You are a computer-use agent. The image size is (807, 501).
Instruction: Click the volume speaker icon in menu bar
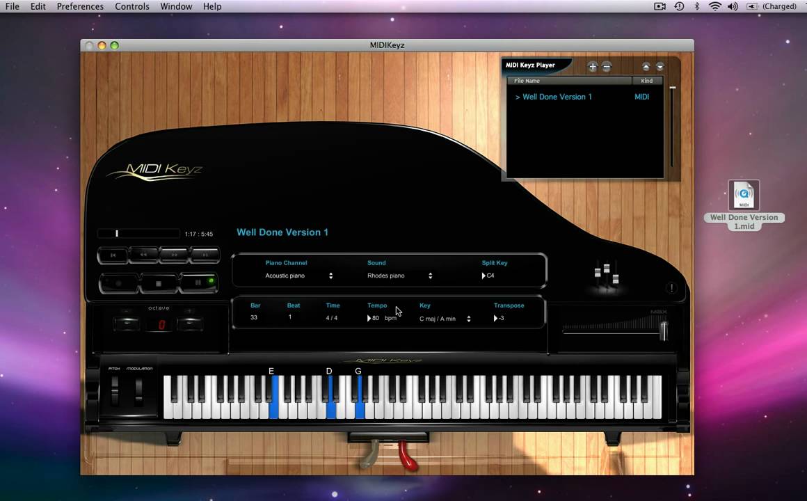[x=733, y=6]
